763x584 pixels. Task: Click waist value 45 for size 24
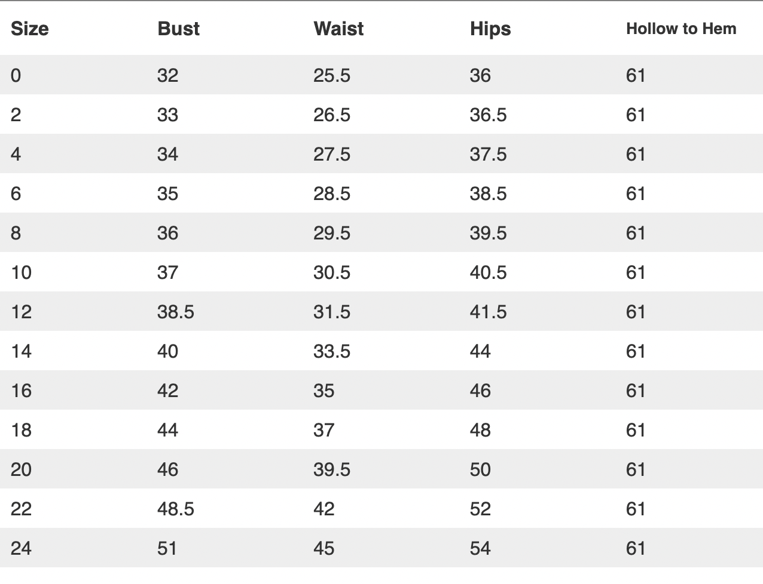pyautogui.click(x=324, y=548)
